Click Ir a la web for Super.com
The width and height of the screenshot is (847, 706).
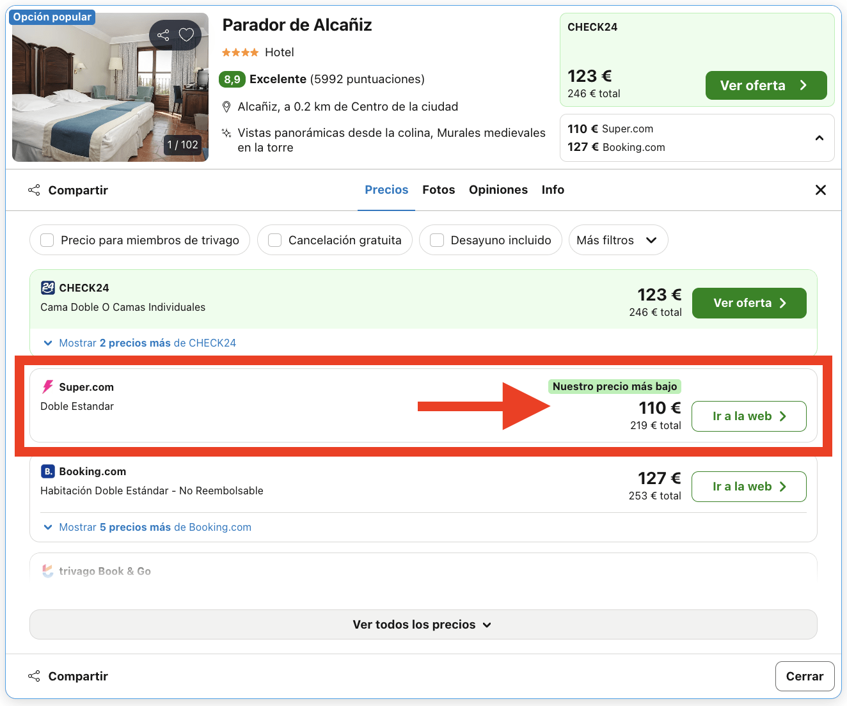tap(749, 416)
